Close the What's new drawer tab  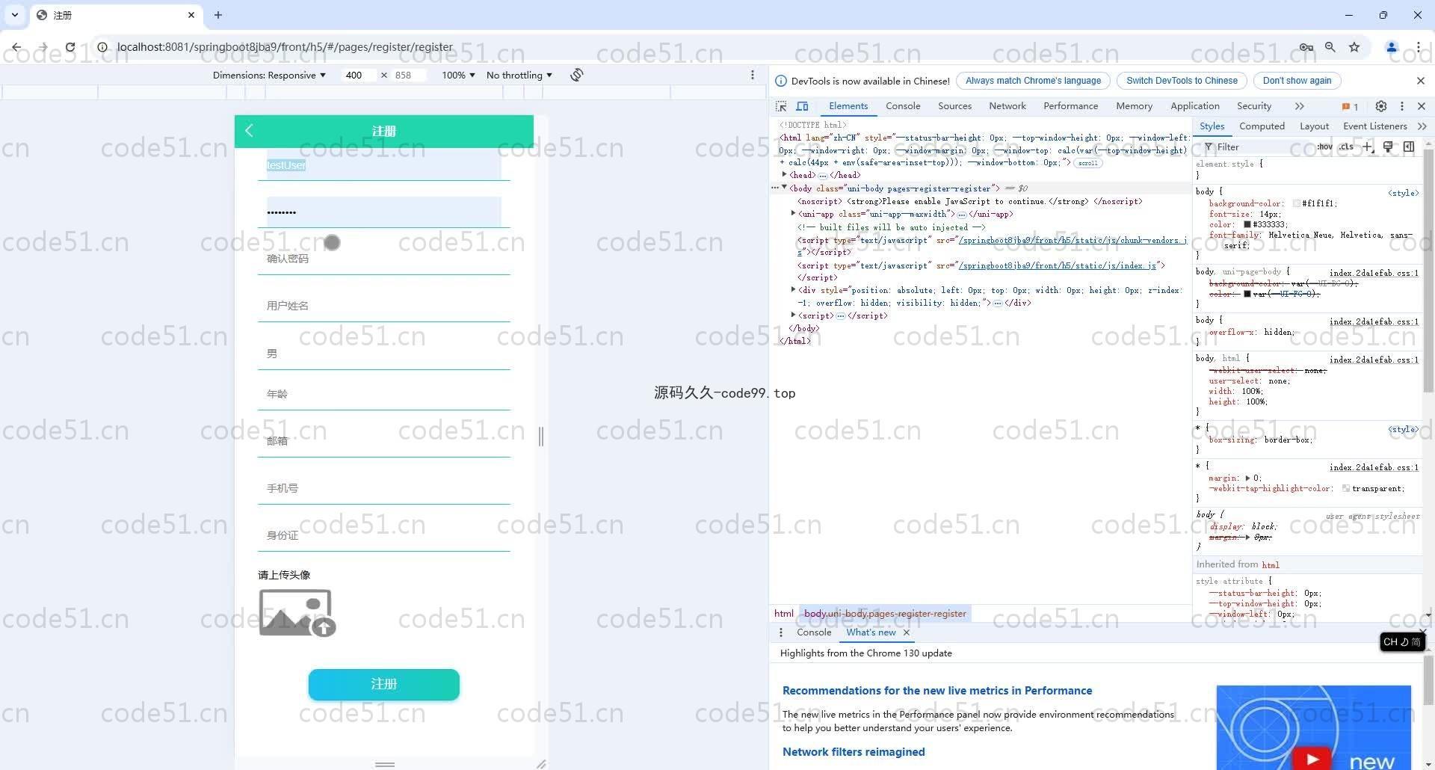click(907, 632)
